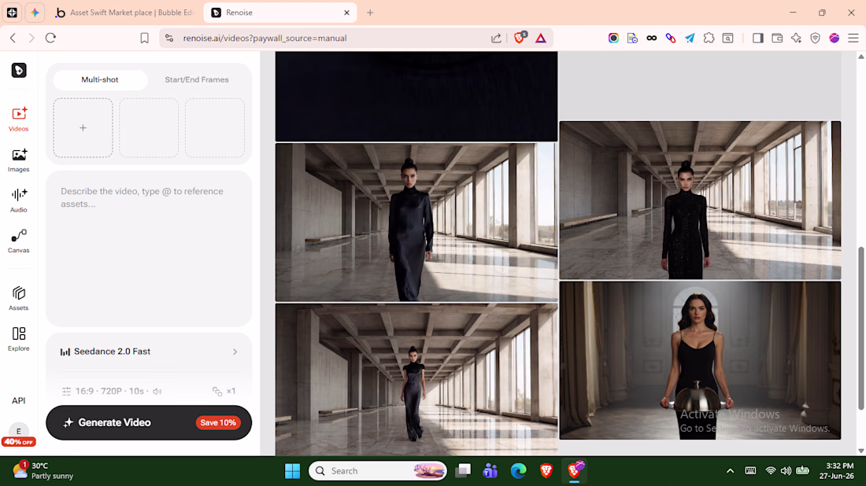Screen dimensions: 866x486
Task: Close the Renoise browser tab
Action: point(347,12)
